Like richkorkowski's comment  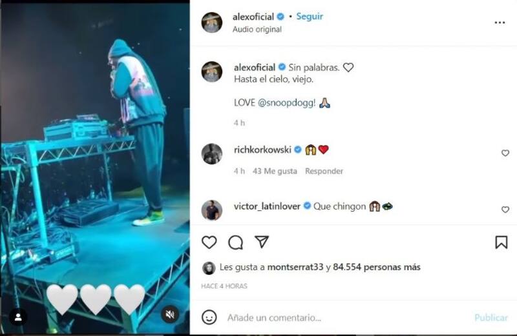(x=505, y=153)
